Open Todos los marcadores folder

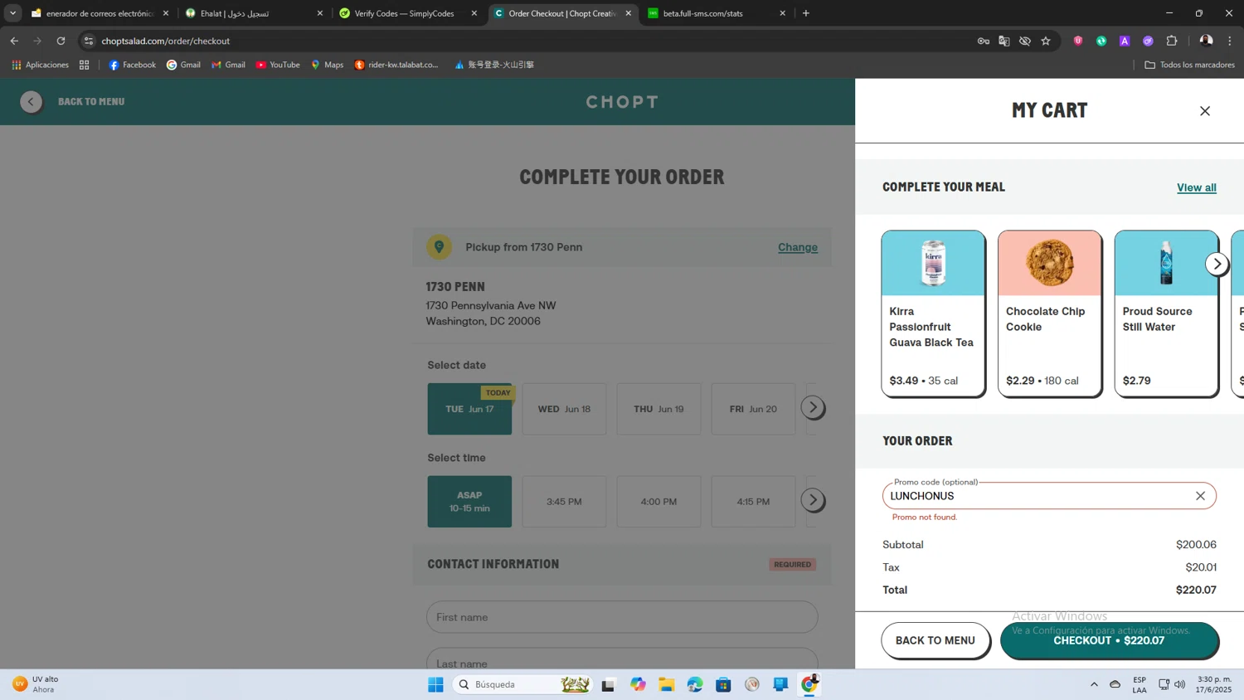coord(1190,65)
